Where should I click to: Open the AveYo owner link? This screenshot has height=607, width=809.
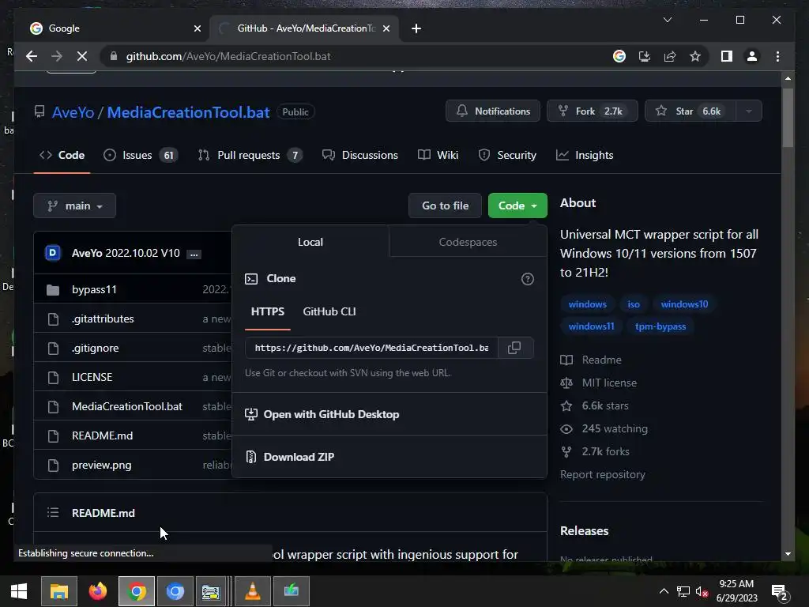coord(73,112)
